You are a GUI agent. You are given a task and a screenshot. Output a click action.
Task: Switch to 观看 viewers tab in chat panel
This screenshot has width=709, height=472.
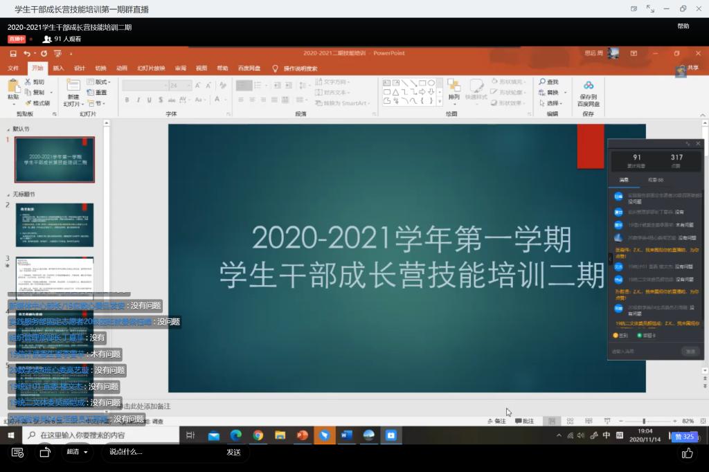click(x=655, y=180)
